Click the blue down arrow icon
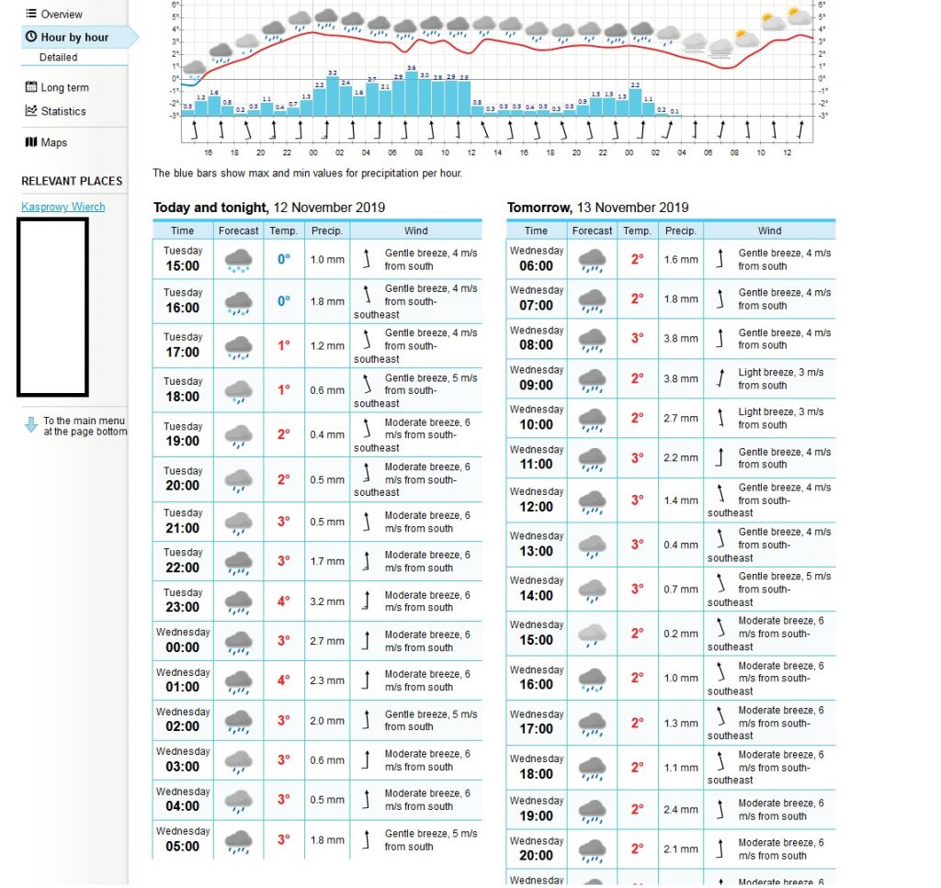941x888 pixels. 30,424
